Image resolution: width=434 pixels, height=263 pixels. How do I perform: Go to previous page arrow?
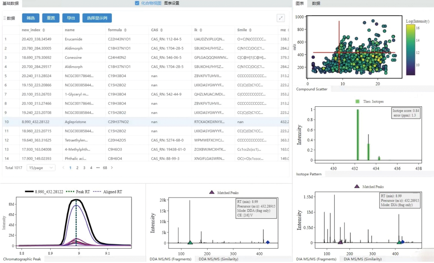coord(63,168)
